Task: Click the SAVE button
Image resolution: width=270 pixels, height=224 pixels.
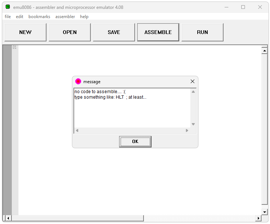Action: tap(114, 32)
